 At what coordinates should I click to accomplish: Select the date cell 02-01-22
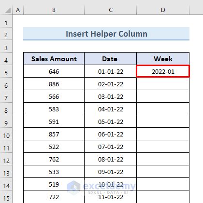(x=110, y=84)
